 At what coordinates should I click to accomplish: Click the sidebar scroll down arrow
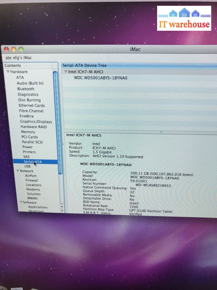click(62, 211)
